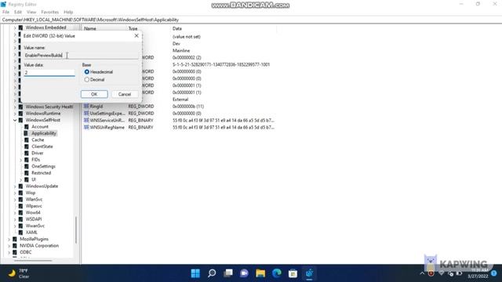
Task: Click the External data value
Action: (x=180, y=99)
